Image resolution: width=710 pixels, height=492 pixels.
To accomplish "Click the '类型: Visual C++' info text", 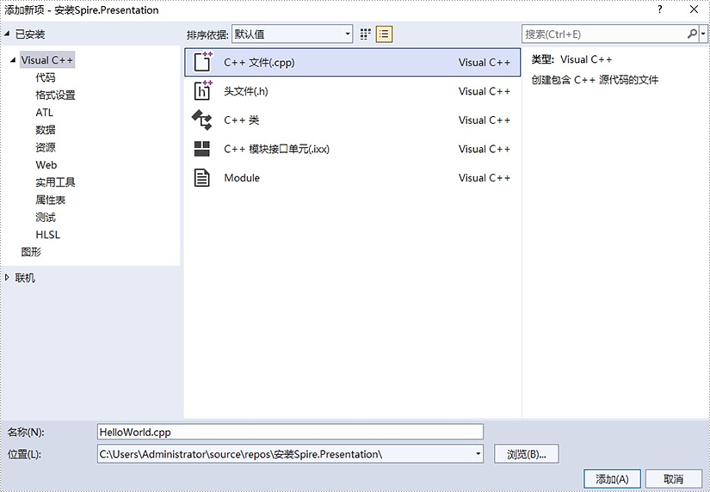I will [x=571, y=59].
